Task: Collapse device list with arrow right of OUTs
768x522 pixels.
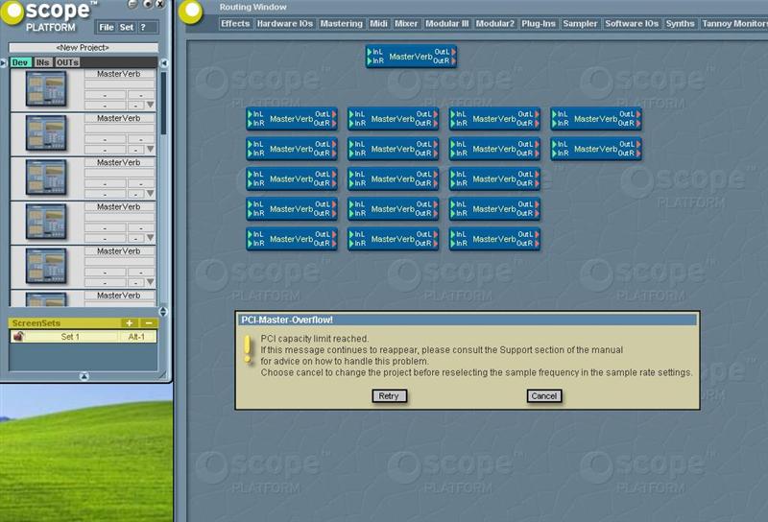Action: click(x=164, y=62)
